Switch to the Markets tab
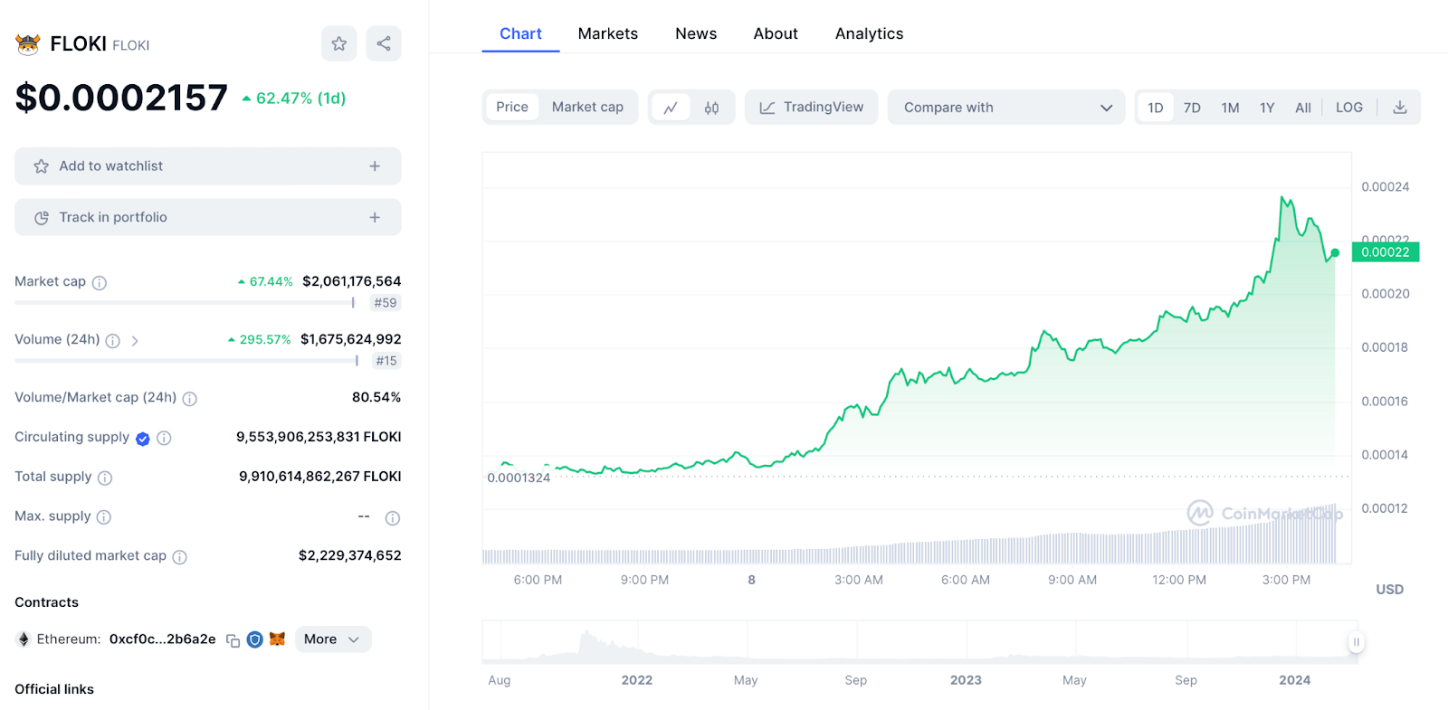 pos(608,33)
